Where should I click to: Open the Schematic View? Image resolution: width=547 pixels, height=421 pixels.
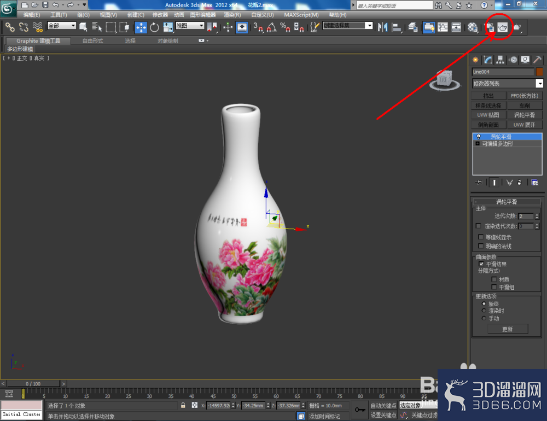(456, 27)
